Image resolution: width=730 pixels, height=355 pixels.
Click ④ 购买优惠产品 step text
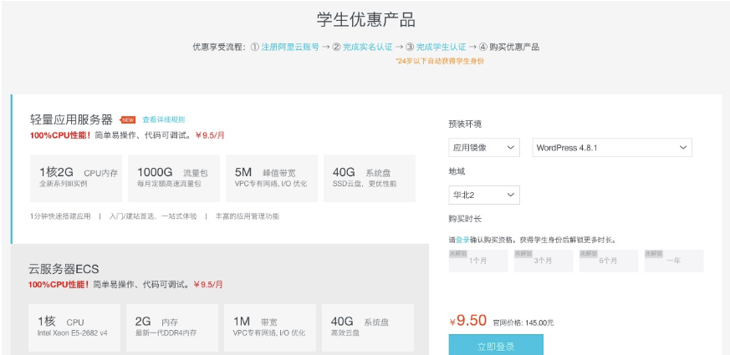[x=509, y=47]
